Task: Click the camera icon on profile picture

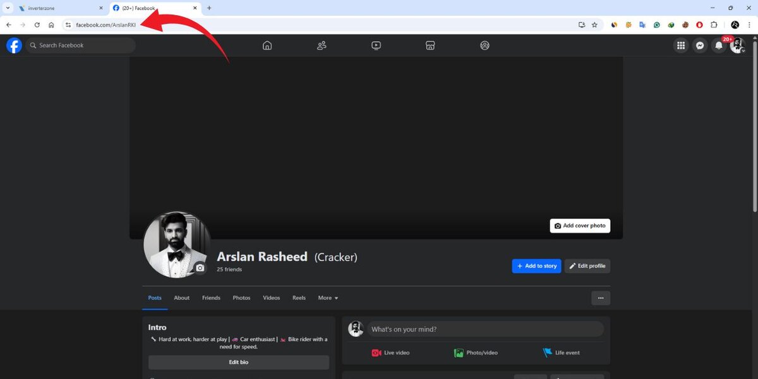Action: tap(200, 268)
